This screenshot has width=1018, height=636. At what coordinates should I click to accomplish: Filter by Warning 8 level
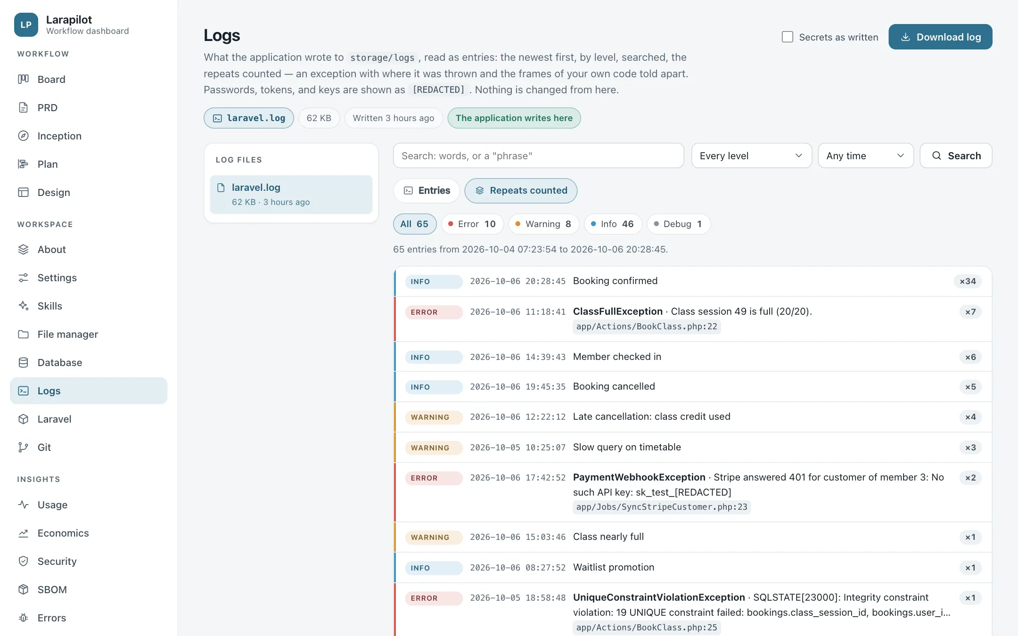click(x=543, y=224)
